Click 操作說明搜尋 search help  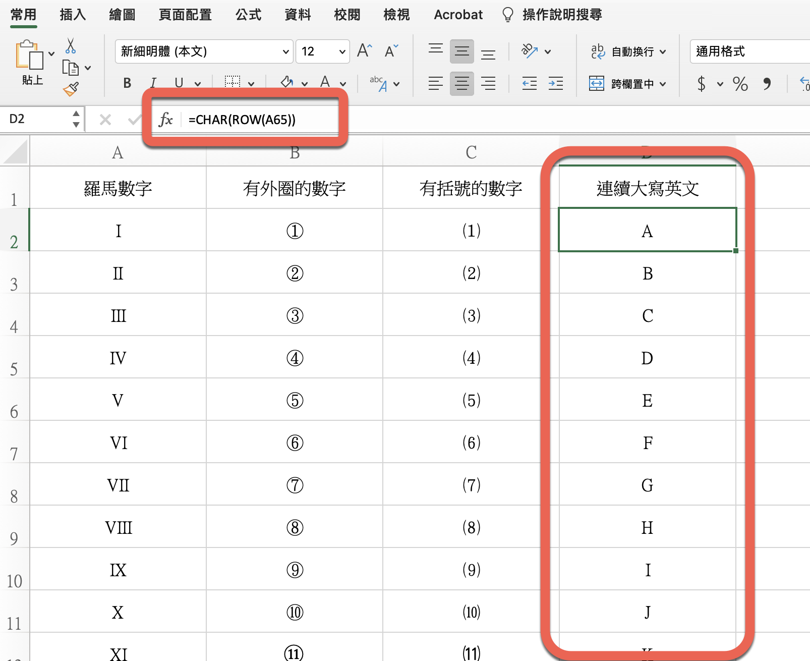(562, 15)
